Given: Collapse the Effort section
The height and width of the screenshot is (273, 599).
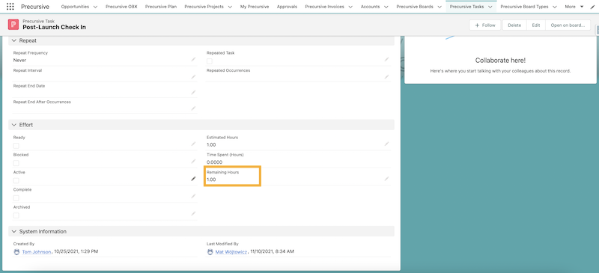Looking at the screenshot, I should coord(14,125).
